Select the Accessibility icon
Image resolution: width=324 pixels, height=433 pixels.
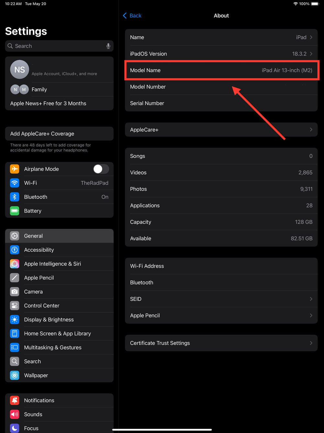(15, 250)
